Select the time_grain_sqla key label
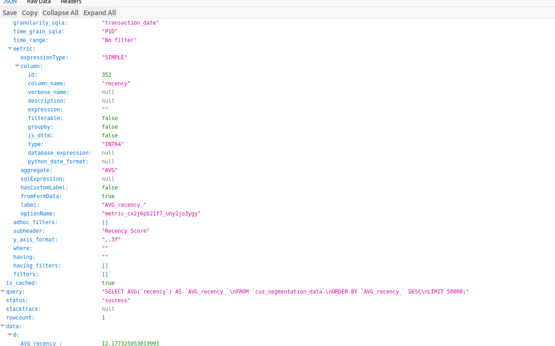The image size is (555, 346). 38,31
